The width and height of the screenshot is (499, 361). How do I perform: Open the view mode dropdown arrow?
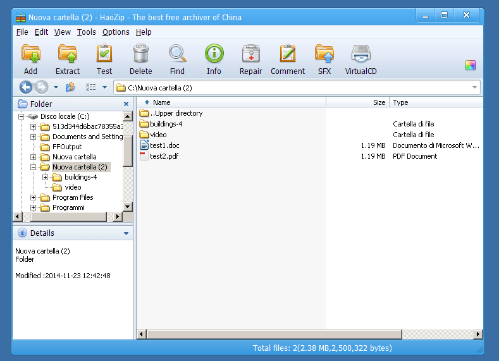105,87
